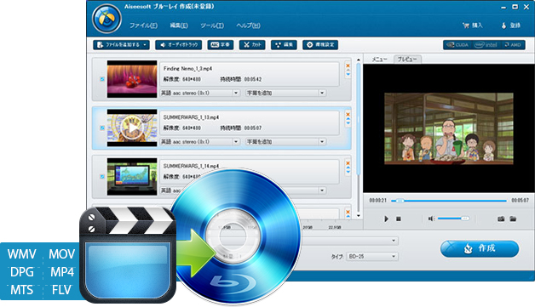Open audio track dropdown for SUMMERWARS_1_13
535x307 pixels.
pyautogui.click(x=236, y=142)
